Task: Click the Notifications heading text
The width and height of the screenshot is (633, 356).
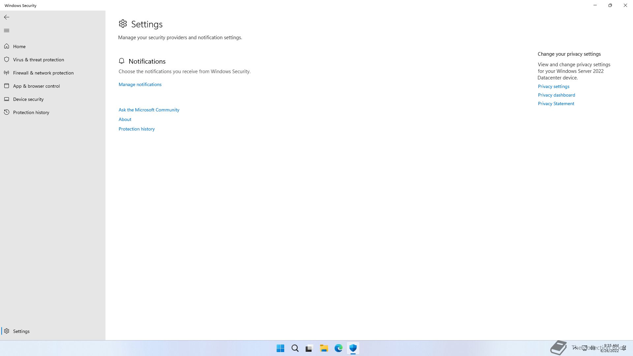Action: point(147,61)
